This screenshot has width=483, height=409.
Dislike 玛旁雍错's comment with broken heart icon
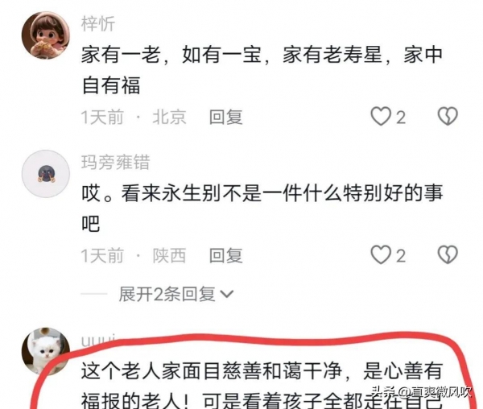point(448,255)
